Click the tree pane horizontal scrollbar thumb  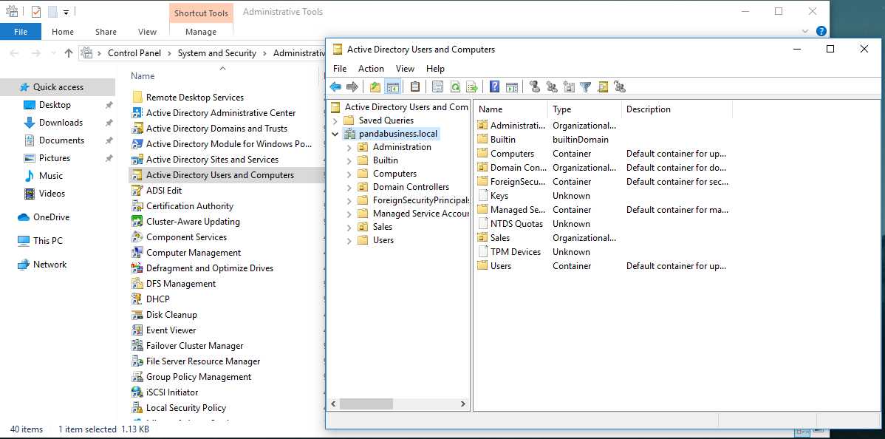click(x=366, y=404)
